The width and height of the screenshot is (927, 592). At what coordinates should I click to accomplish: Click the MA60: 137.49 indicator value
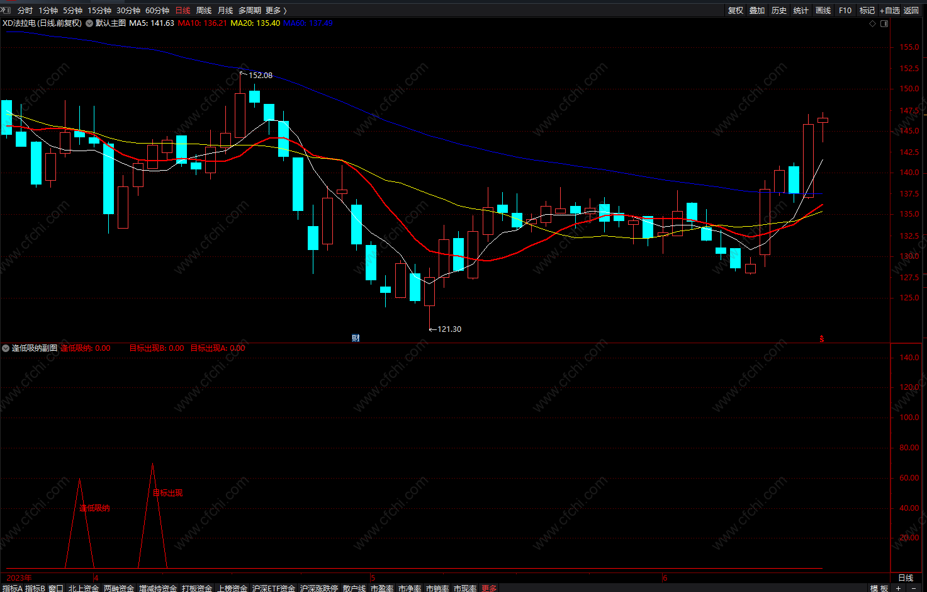point(308,23)
